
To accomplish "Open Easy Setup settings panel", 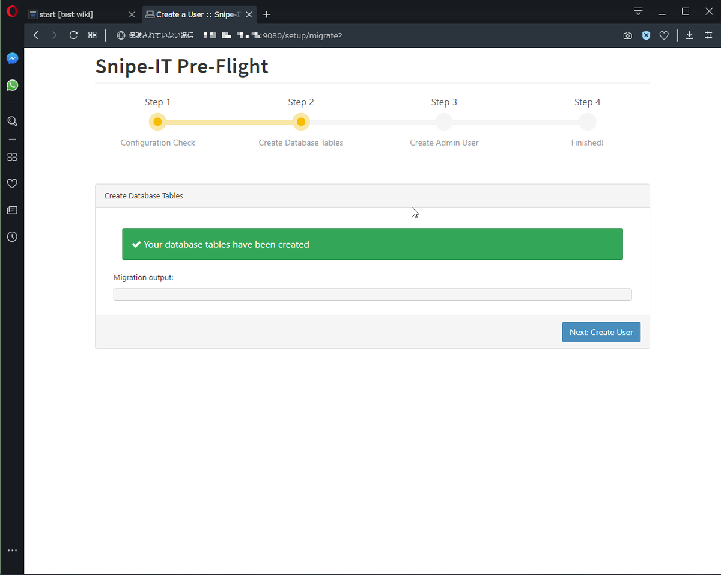I will (708, 35).
